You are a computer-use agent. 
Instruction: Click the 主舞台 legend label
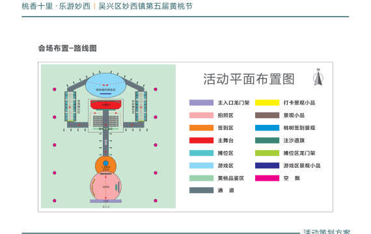225,140
